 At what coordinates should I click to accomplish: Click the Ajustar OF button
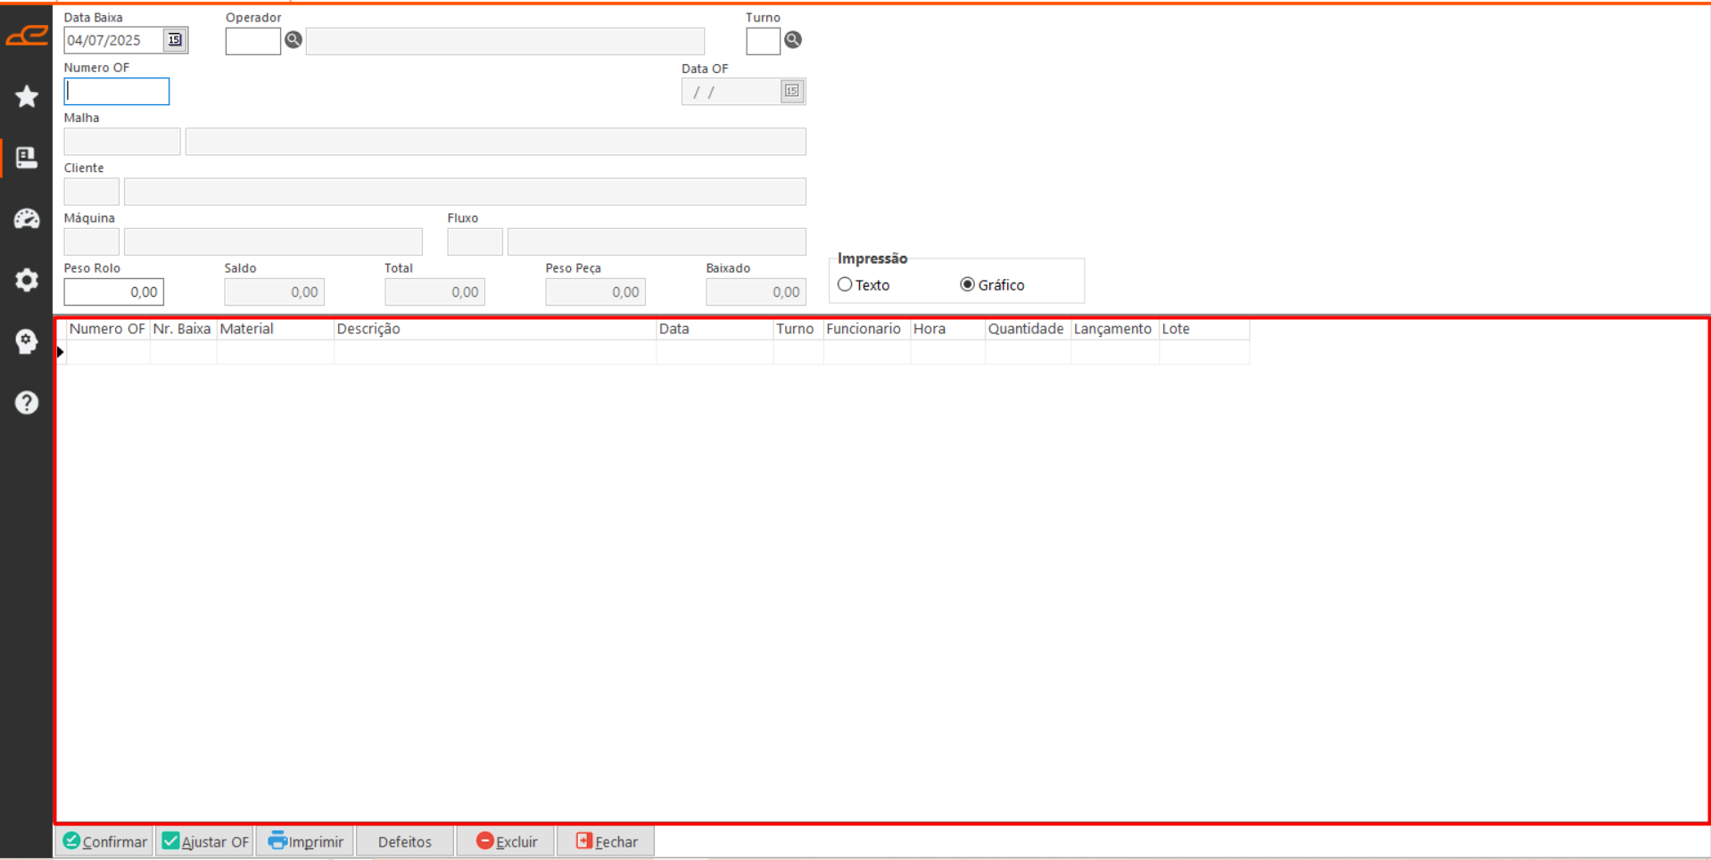click(x=206, y=841)
